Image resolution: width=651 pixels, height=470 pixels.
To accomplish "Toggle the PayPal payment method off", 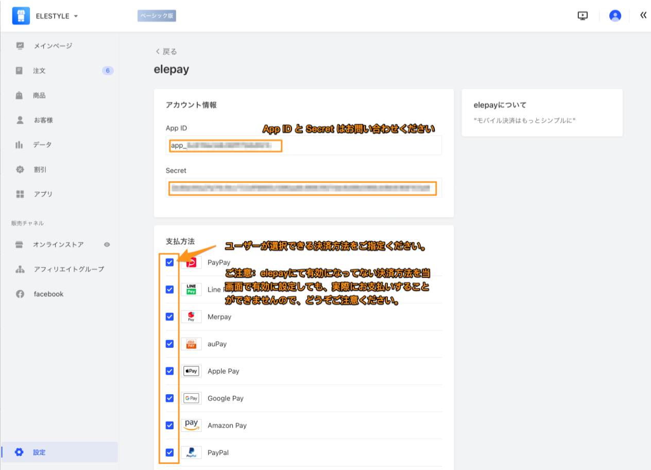I will click(169, 452).
